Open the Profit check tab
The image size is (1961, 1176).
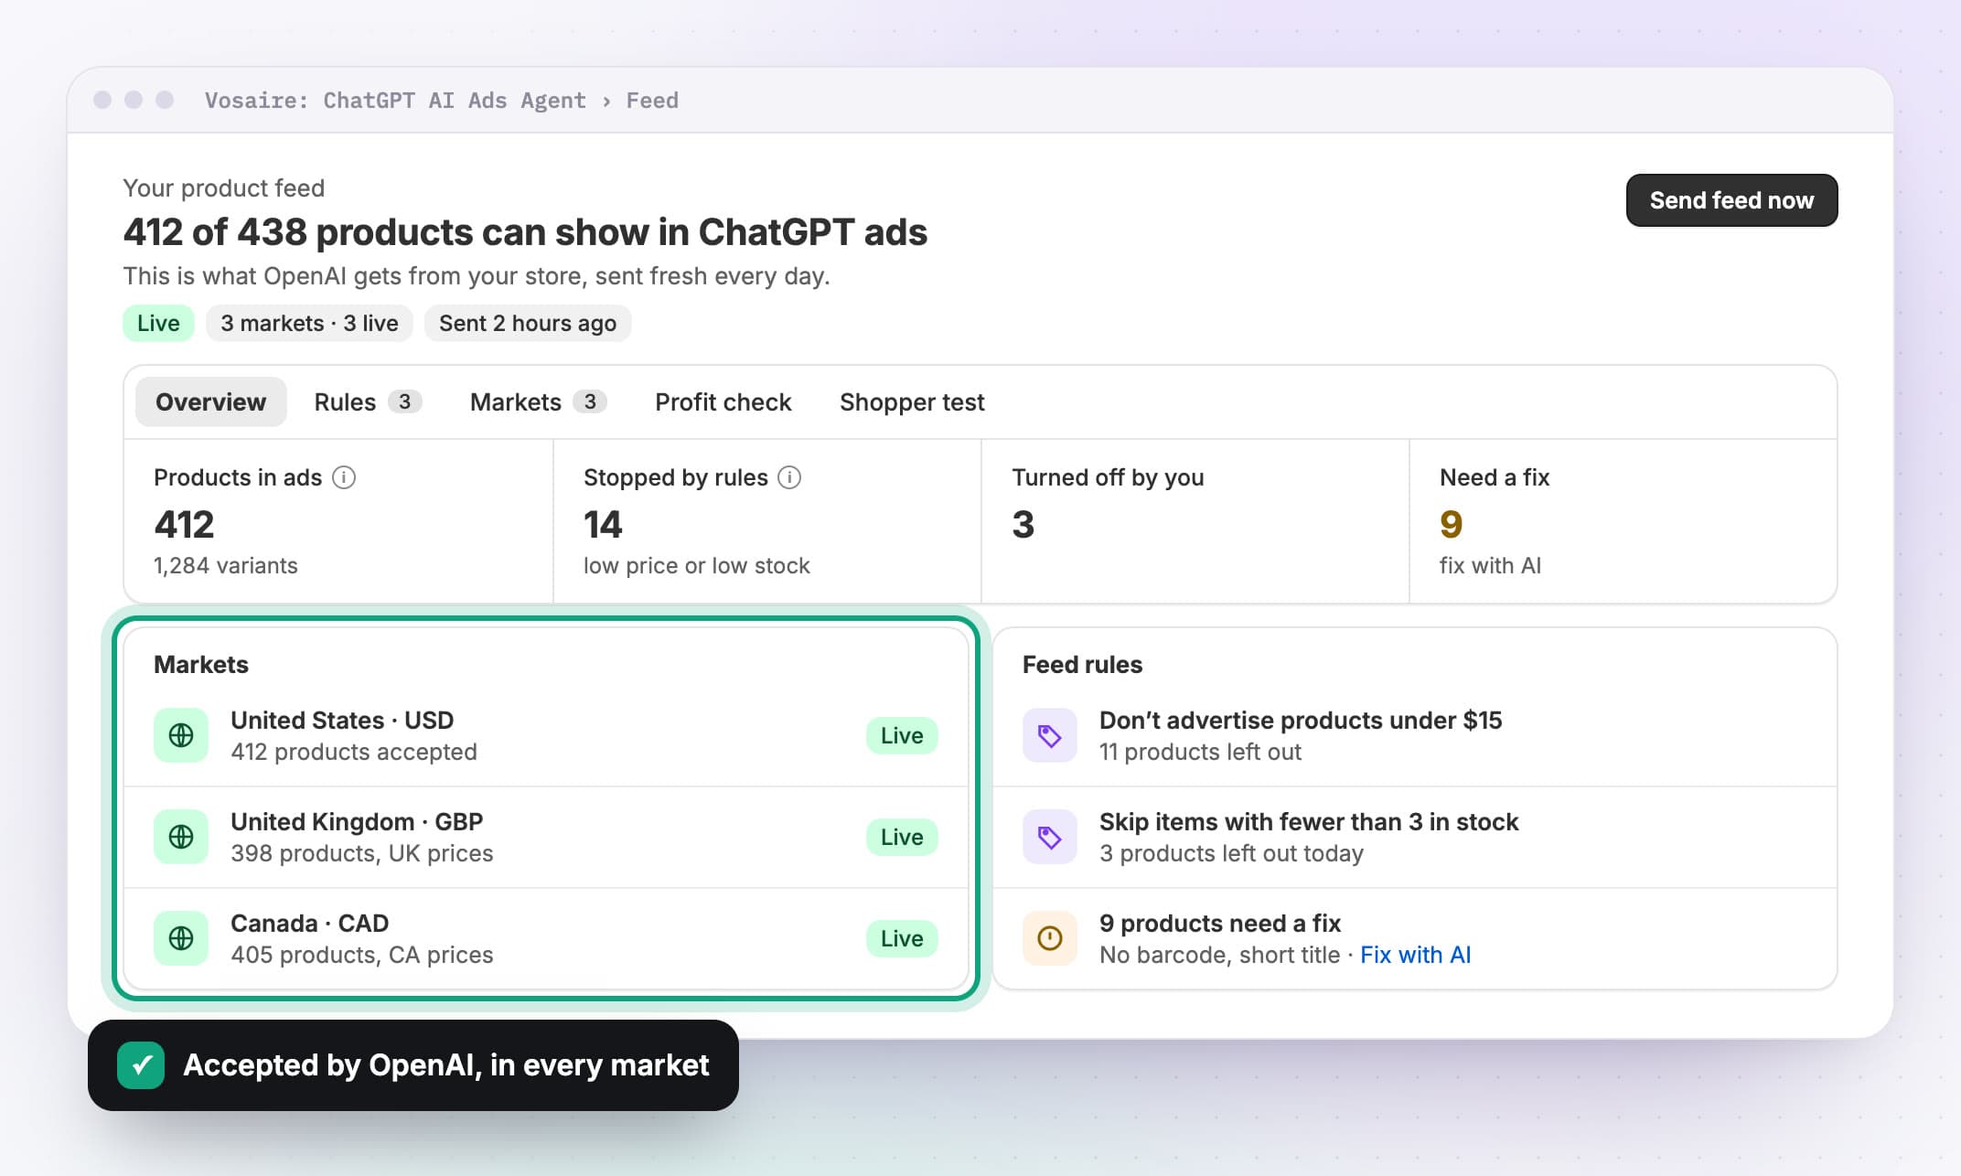point(723,402)
